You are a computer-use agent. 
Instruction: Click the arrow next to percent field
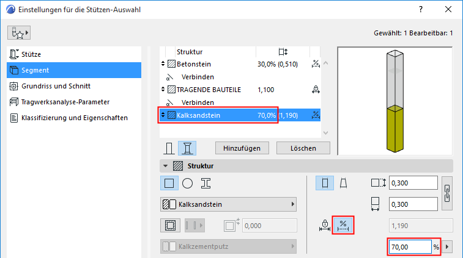pos(449,247)
